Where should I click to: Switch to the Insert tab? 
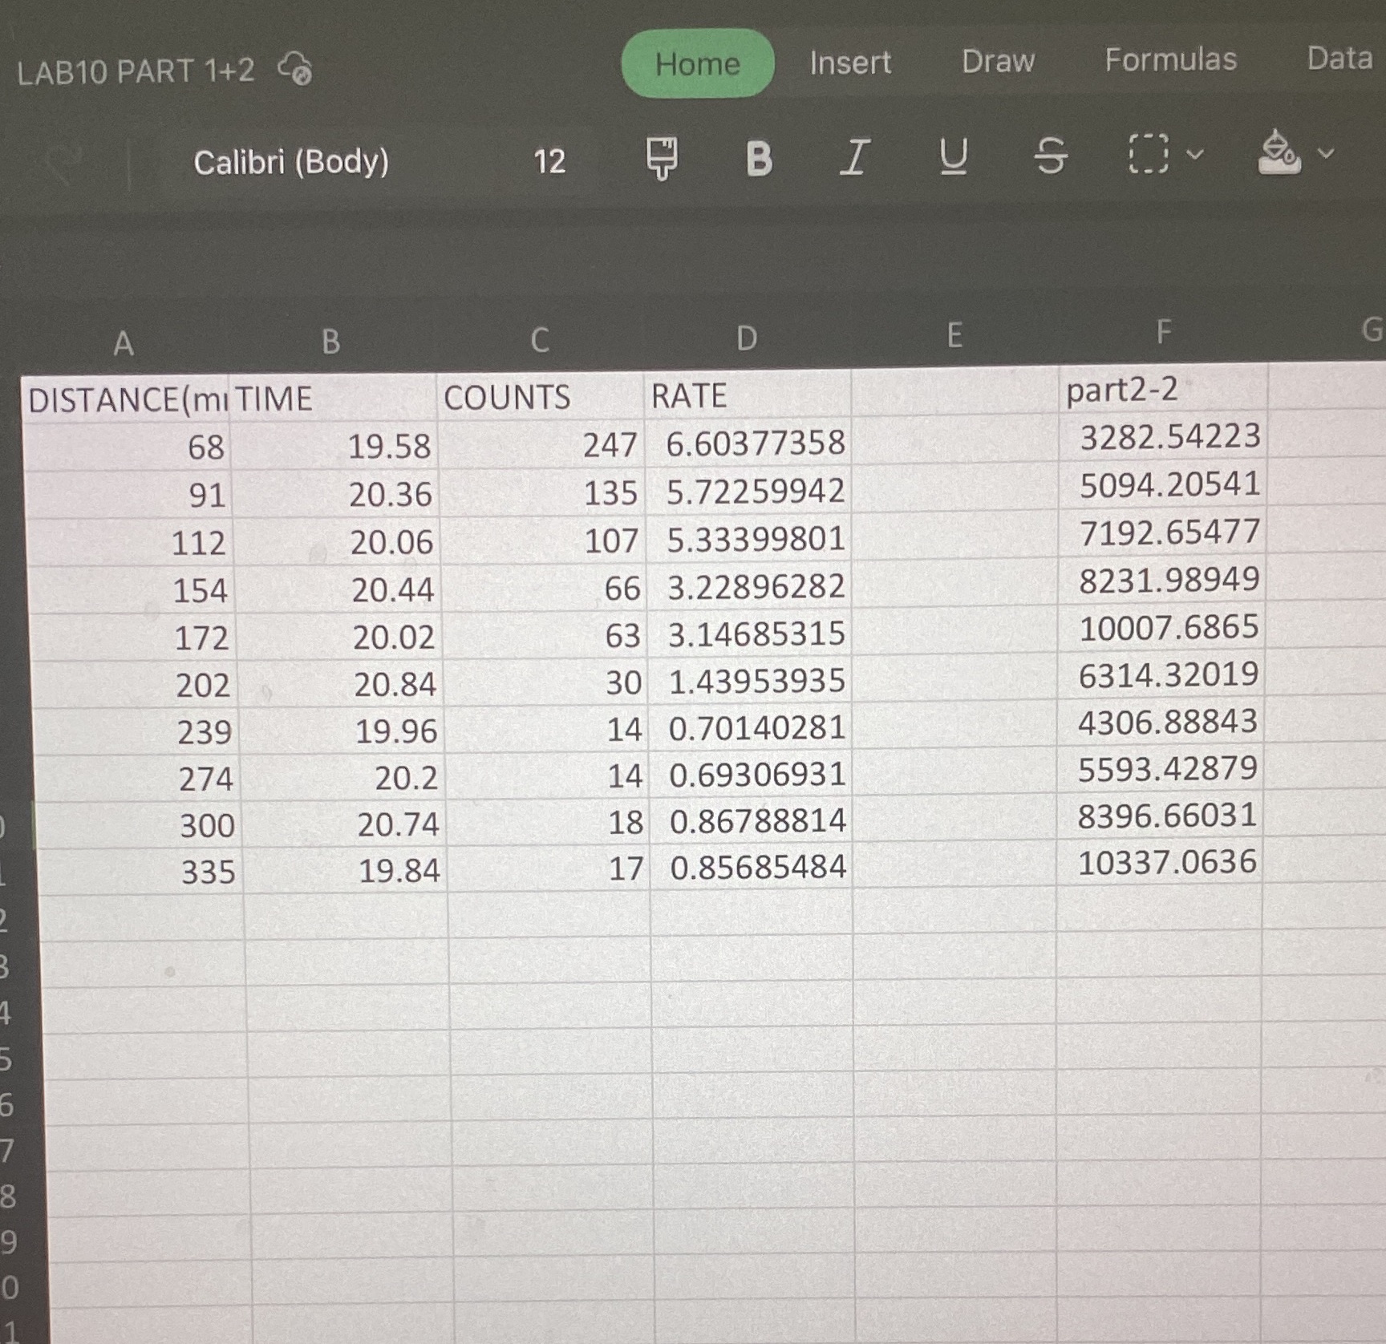(x=849, y=63)
